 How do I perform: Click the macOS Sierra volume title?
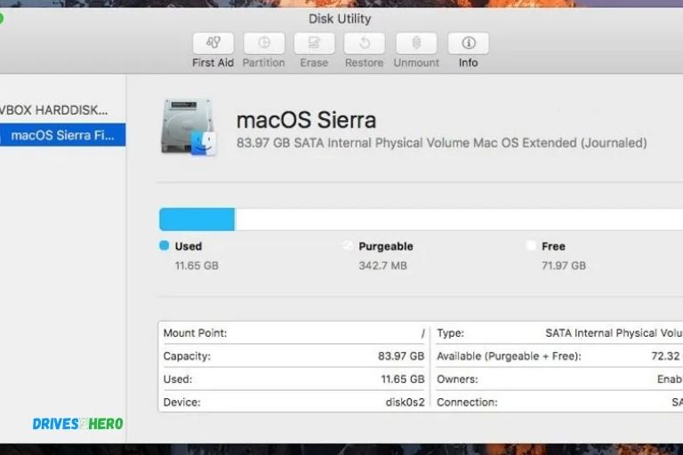pyautogui.click(x=306, y=120)
